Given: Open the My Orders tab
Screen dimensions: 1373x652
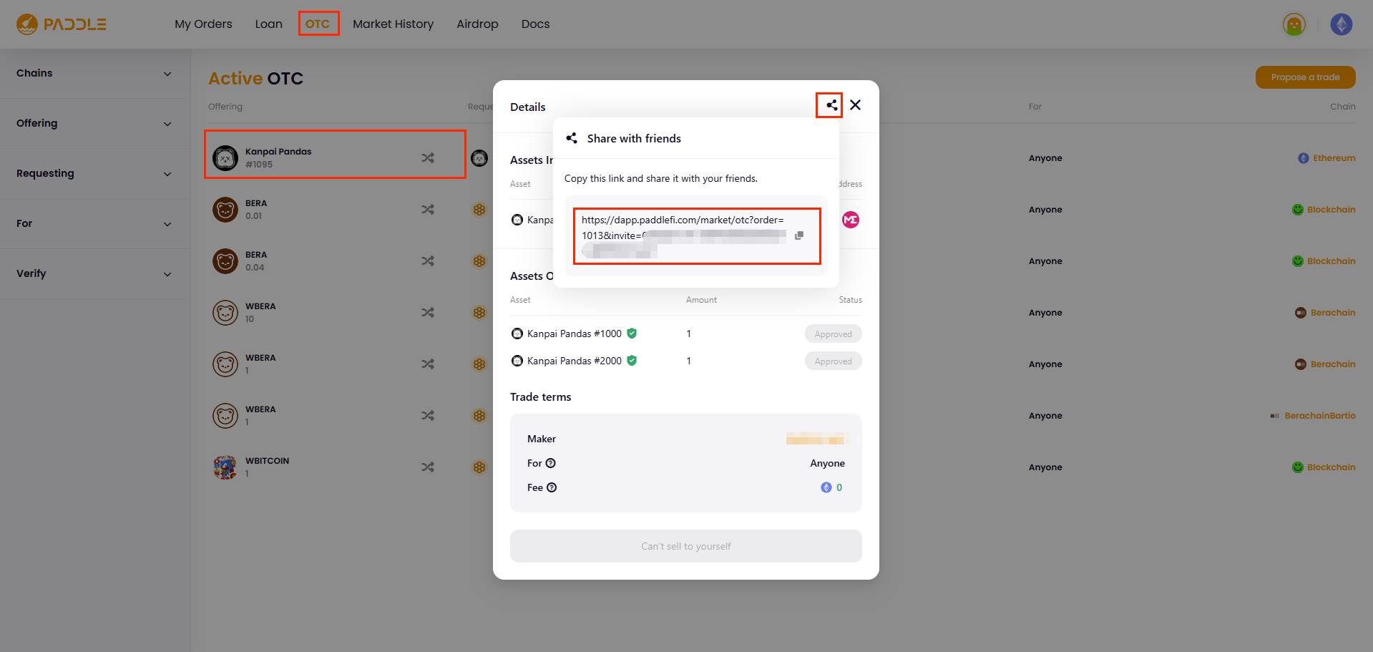Looking at the screenshot, I should point(203,24).
